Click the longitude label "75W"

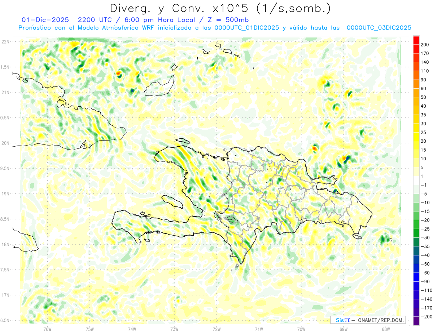90,329
